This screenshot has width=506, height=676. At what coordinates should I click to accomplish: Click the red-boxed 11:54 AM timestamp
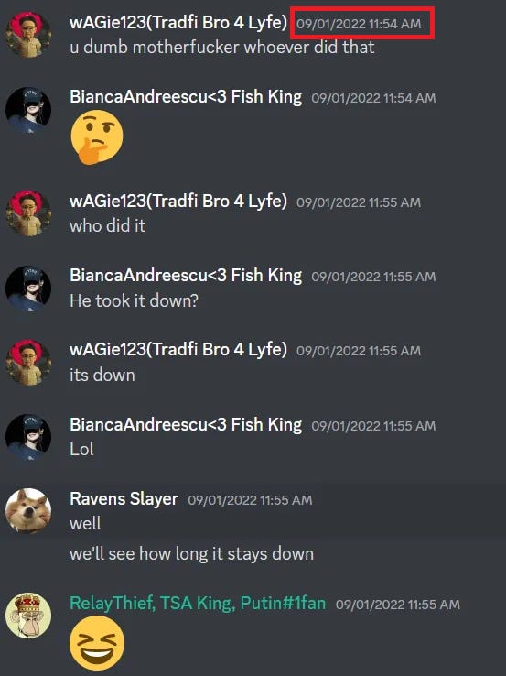pyautogui.click(x=359, y=23)
